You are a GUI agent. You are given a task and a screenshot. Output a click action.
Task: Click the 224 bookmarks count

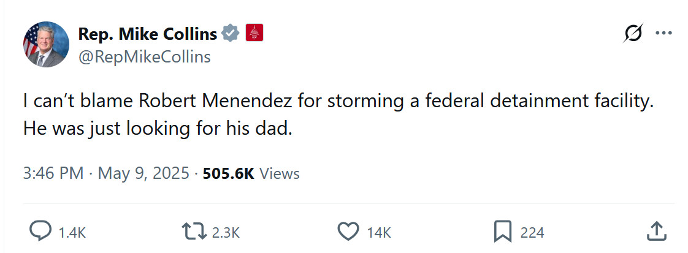[x=532, y=232]
